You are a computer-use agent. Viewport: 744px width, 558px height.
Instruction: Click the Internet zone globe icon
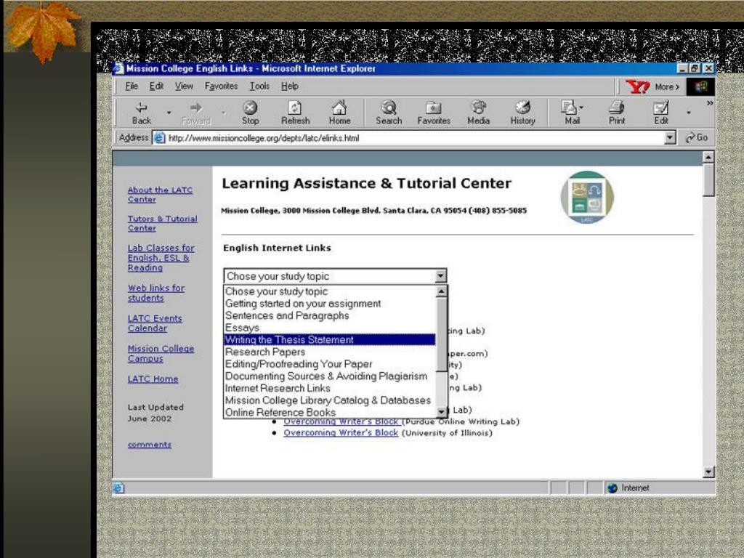pyautogui.click(x=612, y=488)
